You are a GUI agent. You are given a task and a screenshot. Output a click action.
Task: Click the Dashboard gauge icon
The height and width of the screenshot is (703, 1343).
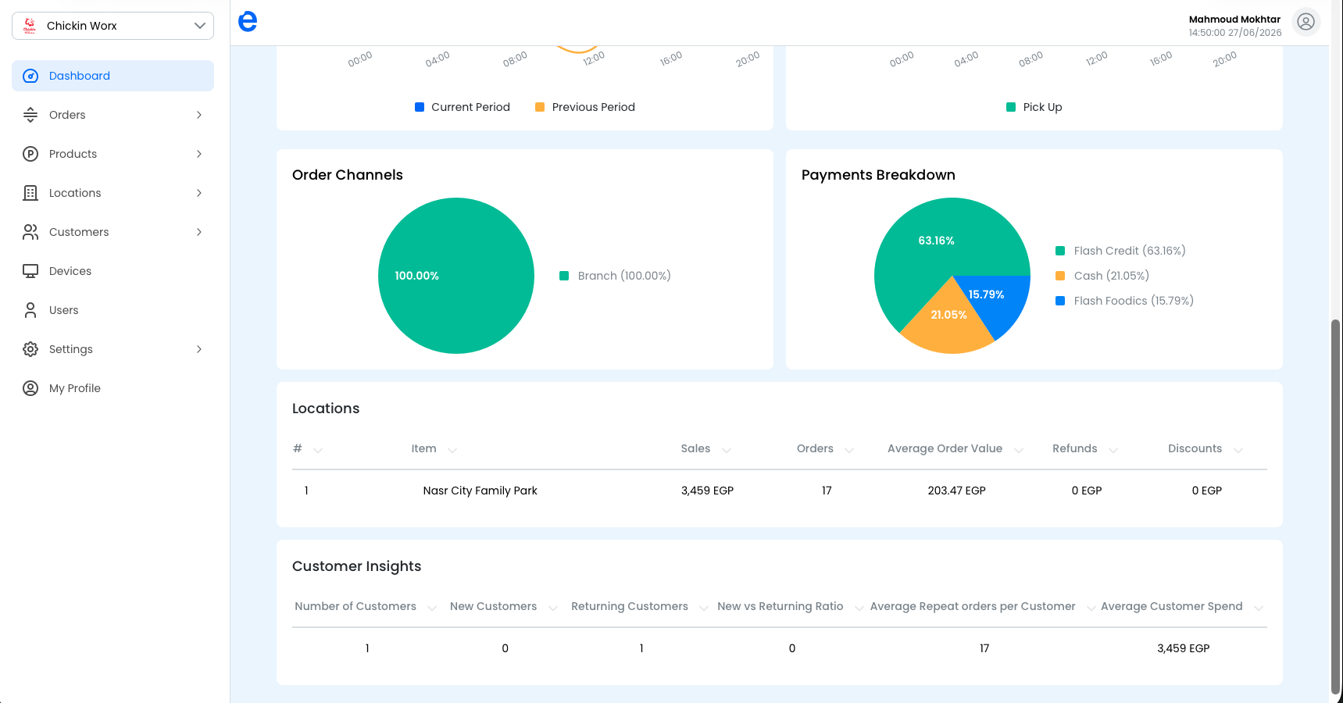(x=30, y=76)
